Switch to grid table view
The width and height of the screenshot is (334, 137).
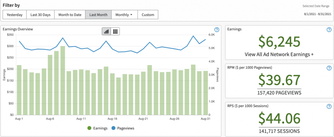[115, 31]
